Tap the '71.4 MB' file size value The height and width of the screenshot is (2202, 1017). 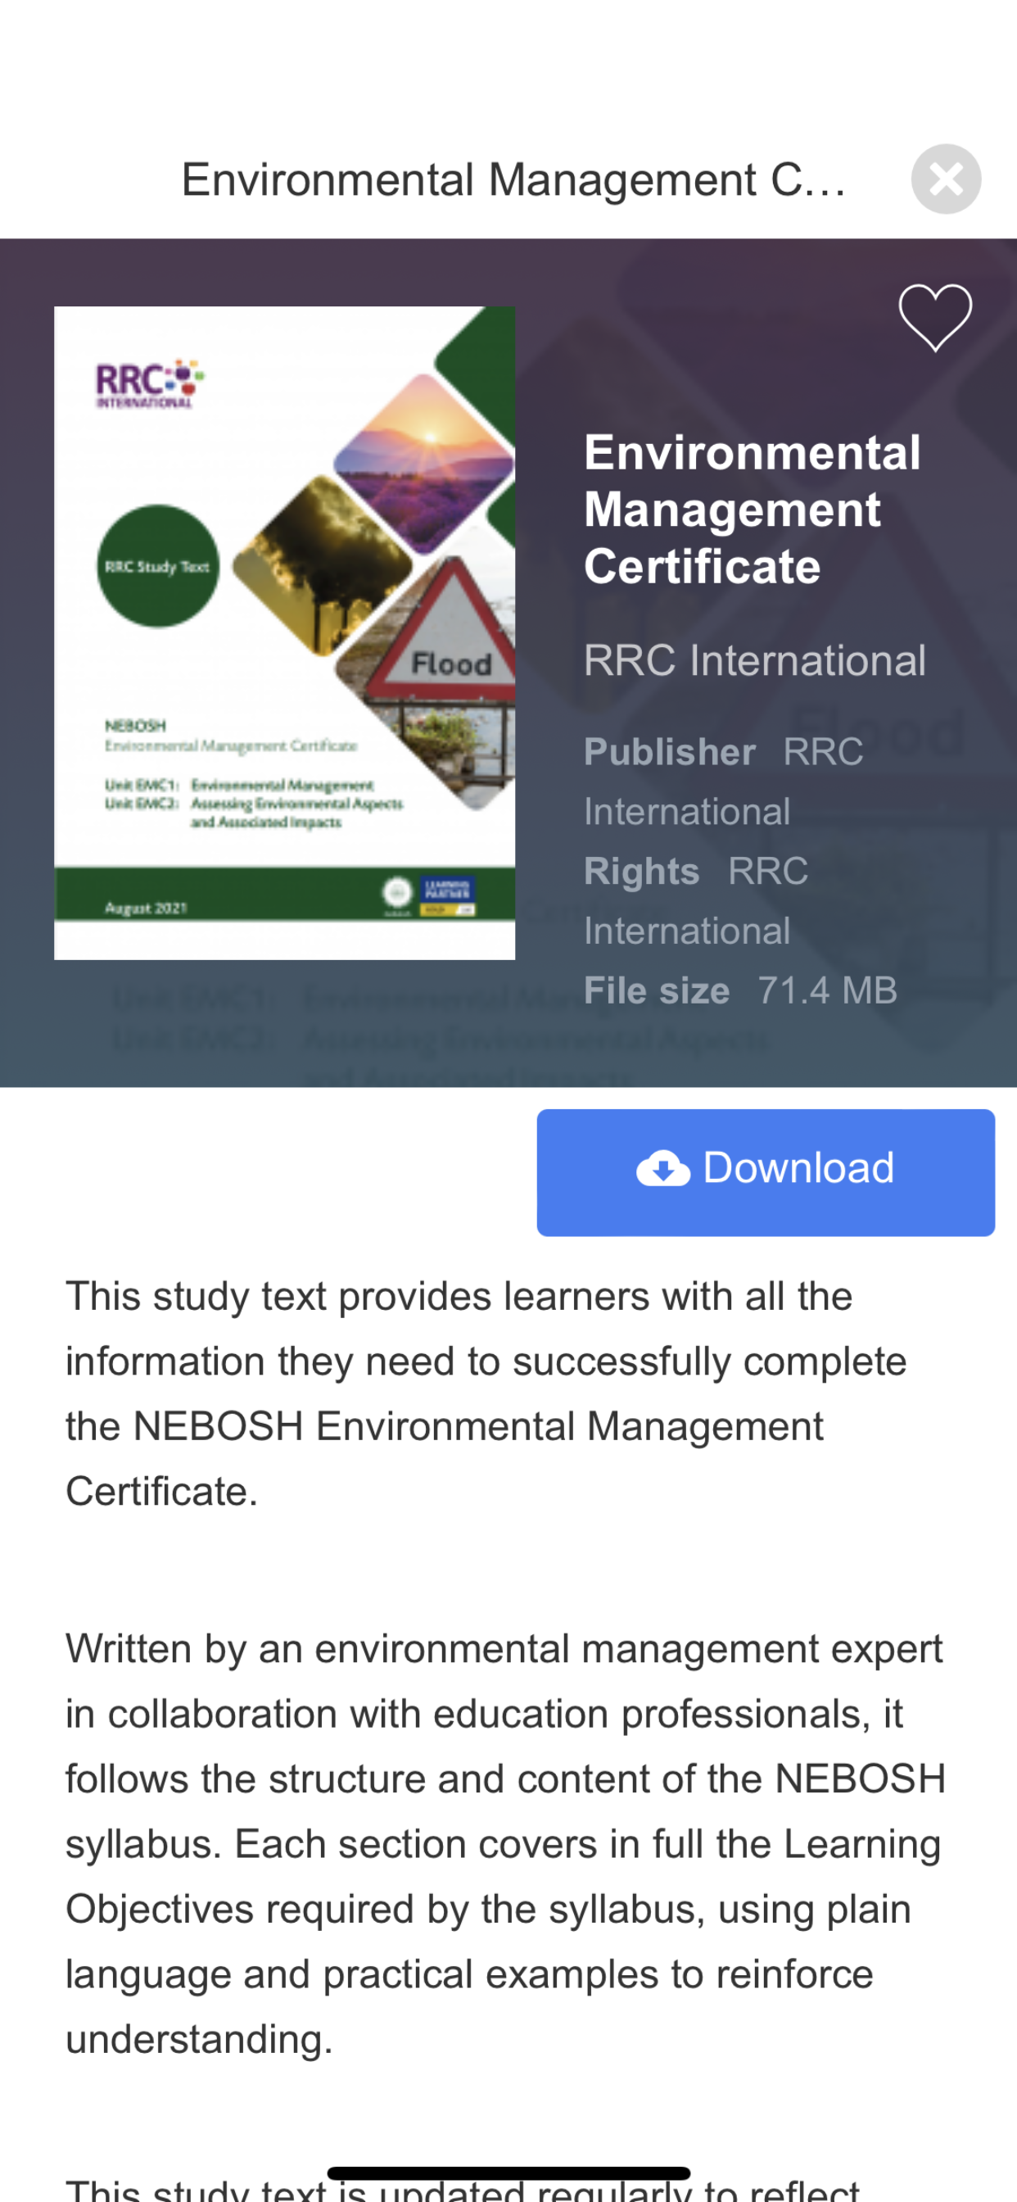827,990
